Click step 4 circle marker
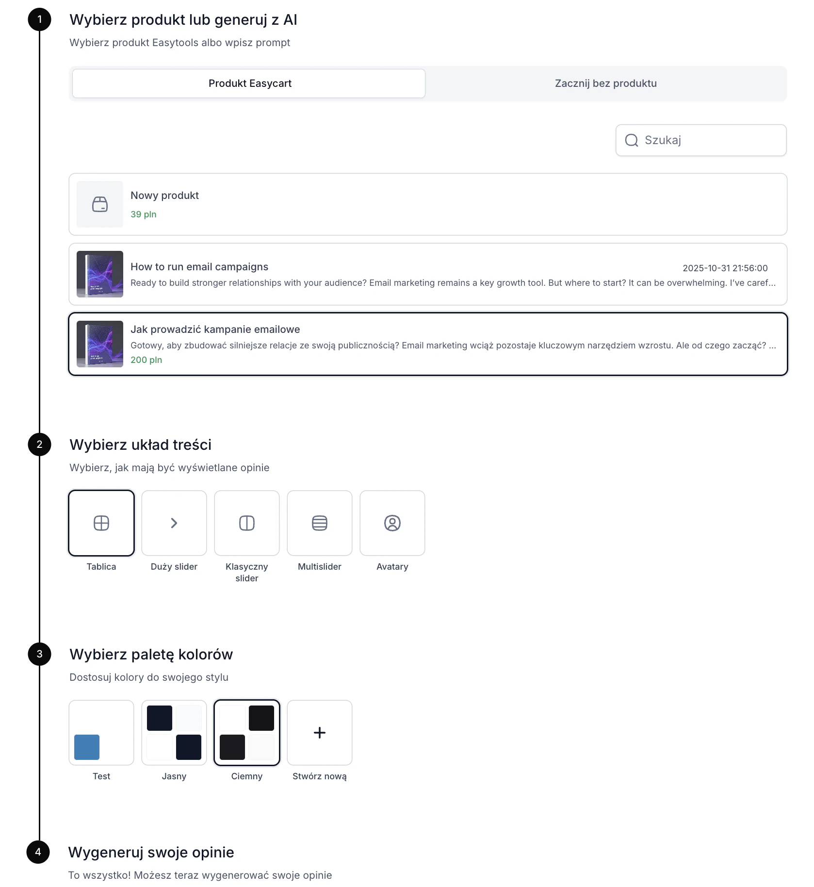This screenshot has width=814, height=887. coord(38,852)
